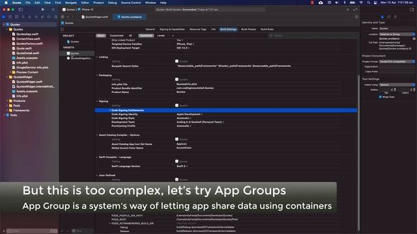Show the History inspector

point(389,17)
